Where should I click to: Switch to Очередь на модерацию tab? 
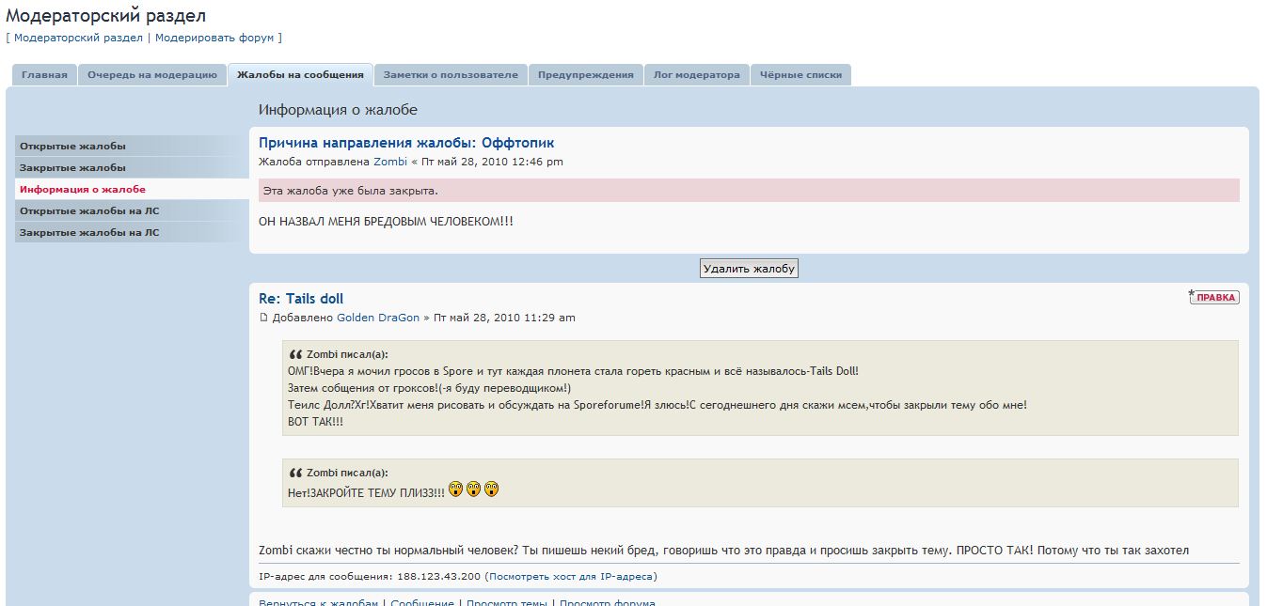[152, 75]
